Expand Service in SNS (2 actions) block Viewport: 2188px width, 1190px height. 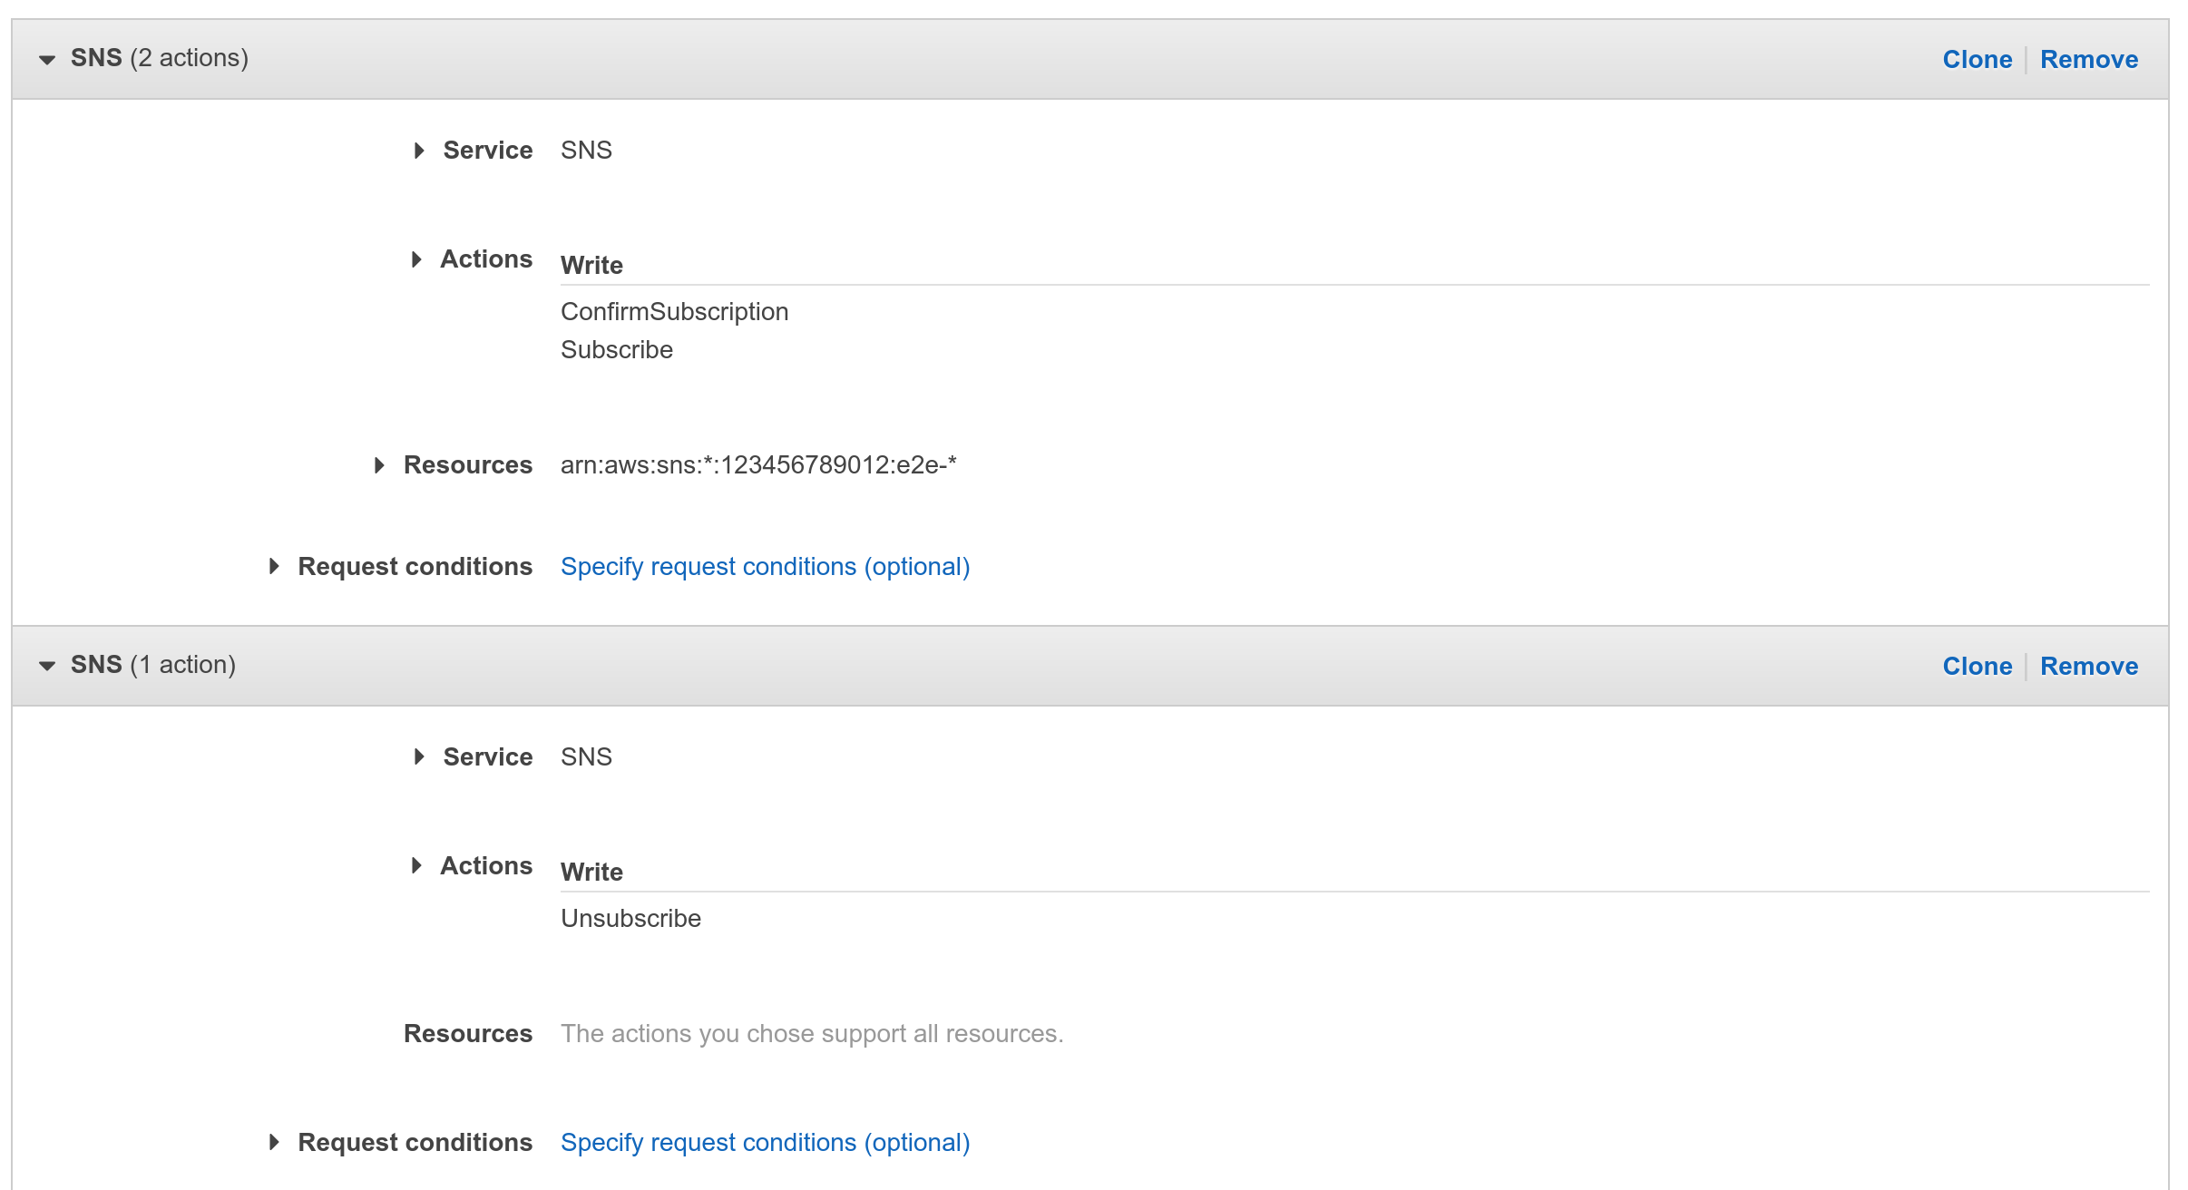[x=419, y=151]
